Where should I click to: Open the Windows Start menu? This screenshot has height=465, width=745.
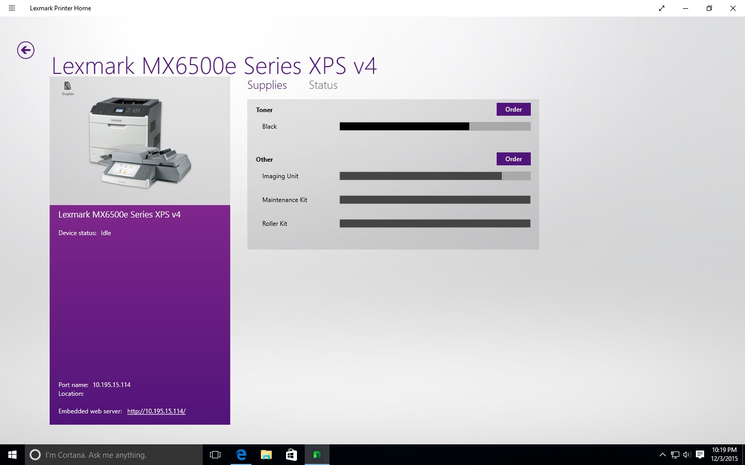[x=12, y=455]
